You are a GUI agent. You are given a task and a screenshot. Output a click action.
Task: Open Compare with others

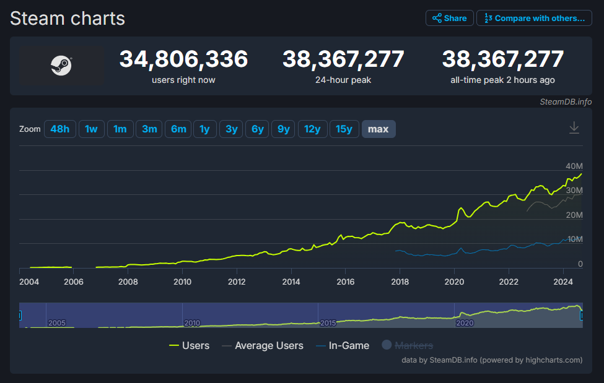(x=534, y=18)
